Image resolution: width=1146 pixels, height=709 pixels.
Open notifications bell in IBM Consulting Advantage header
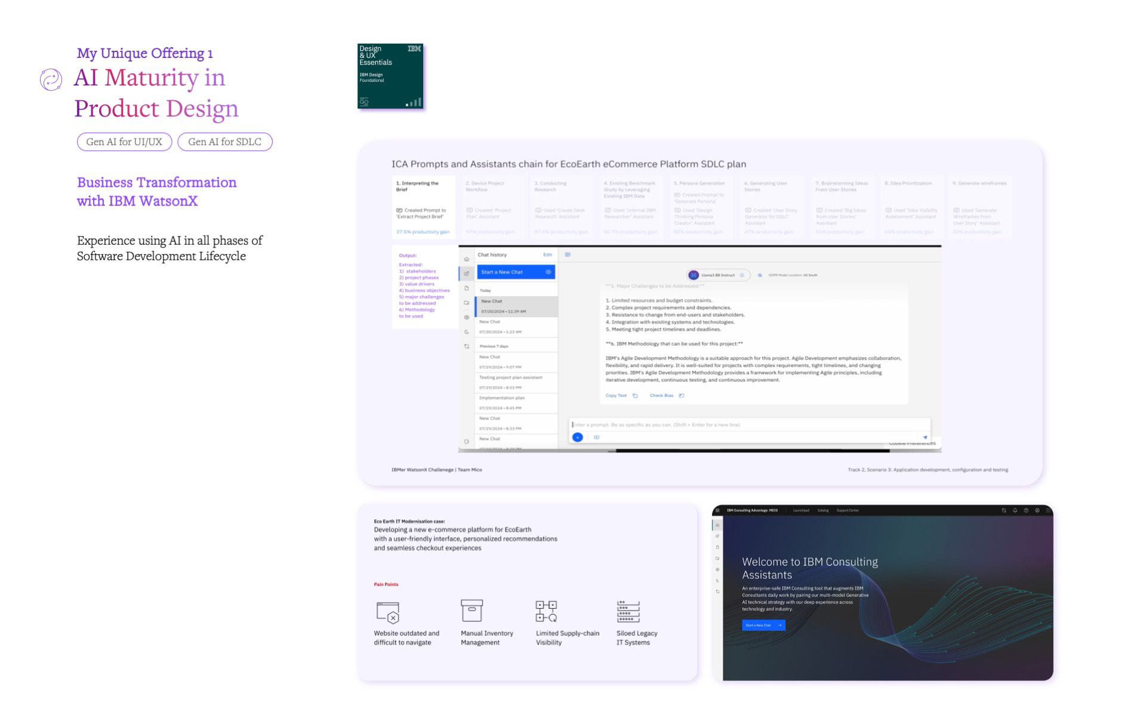(x=1015, y=510)
